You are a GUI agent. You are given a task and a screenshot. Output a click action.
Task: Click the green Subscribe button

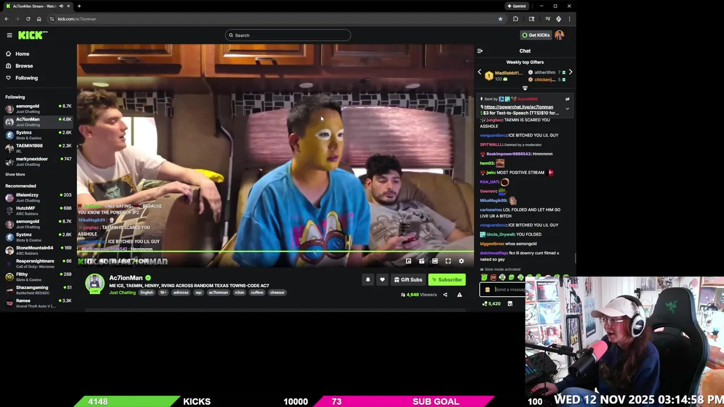click(447, 280)
